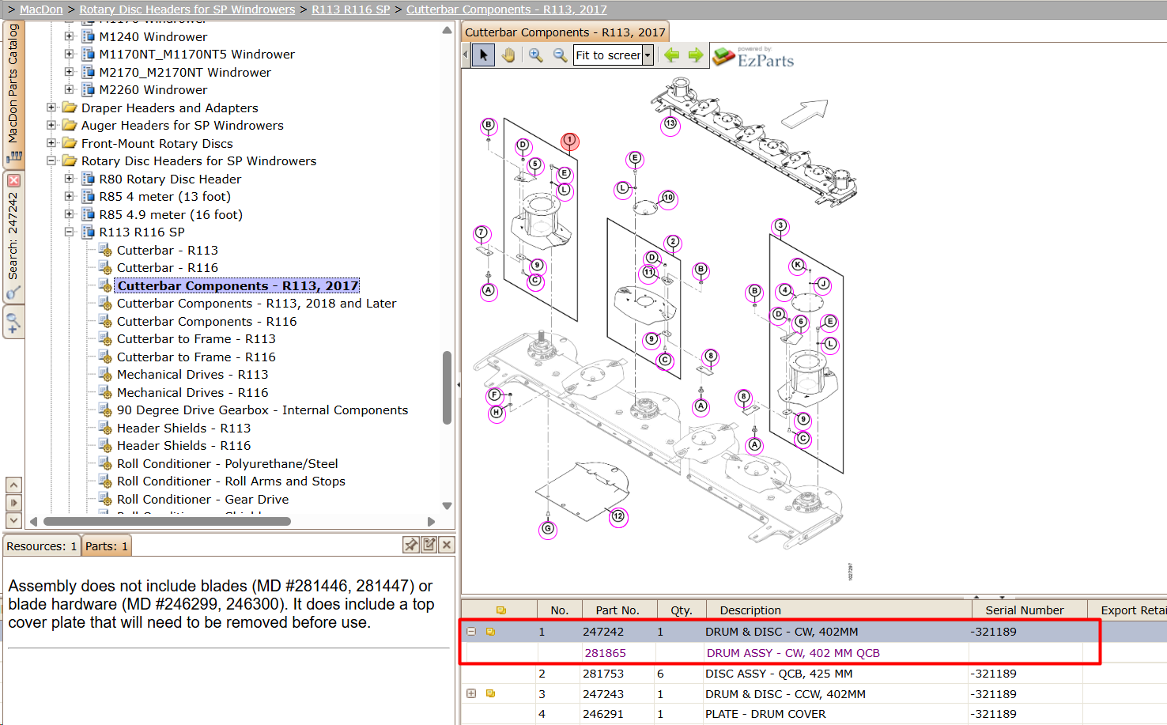Click the zoom in magnifier
The height and width of the screenshot is (725, 1167).
coord(536,55)
